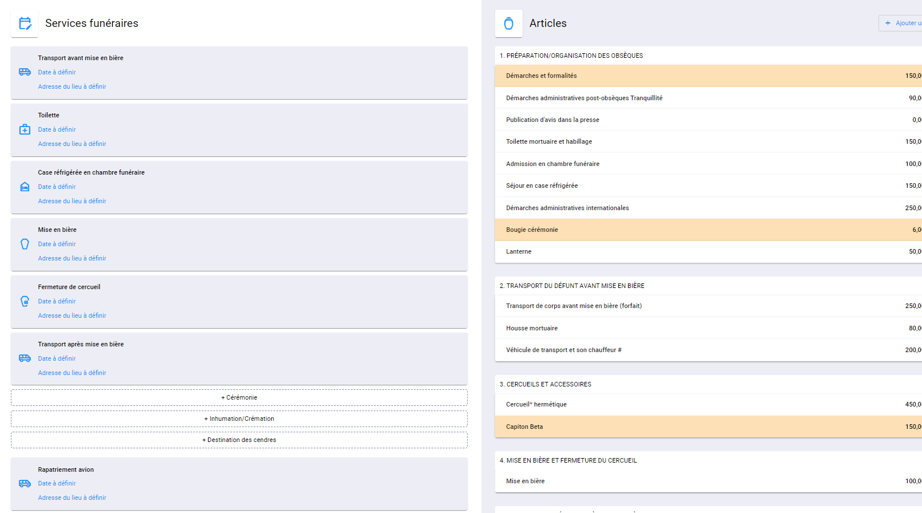Set date for Fermeture de cercueil
922x513 pixels.
click(x=57, y=301)
